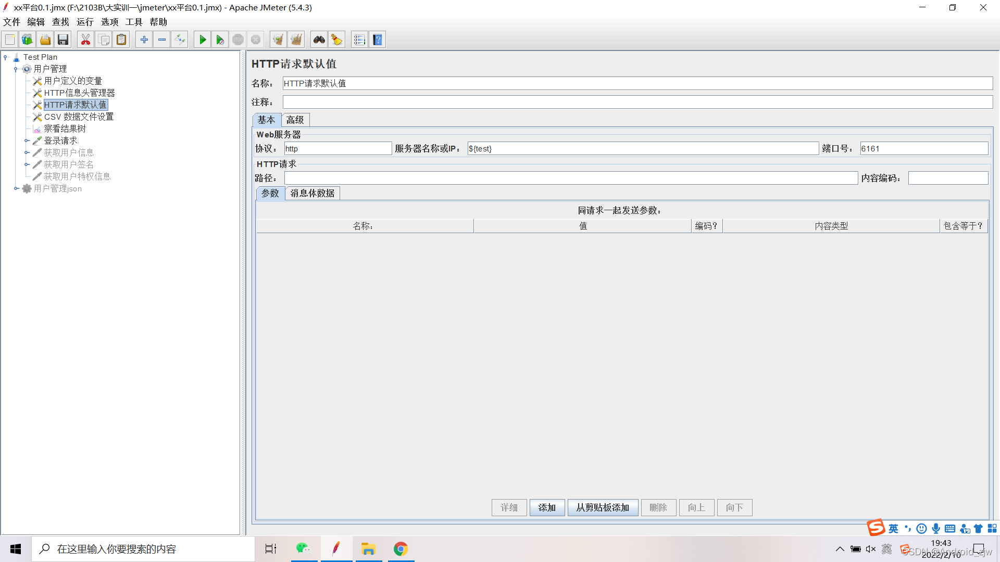Image resolution: width=1000 pixels, height=562 pixels.
Task: Click the 端口号 input field
Action: [x=923, y=149]
